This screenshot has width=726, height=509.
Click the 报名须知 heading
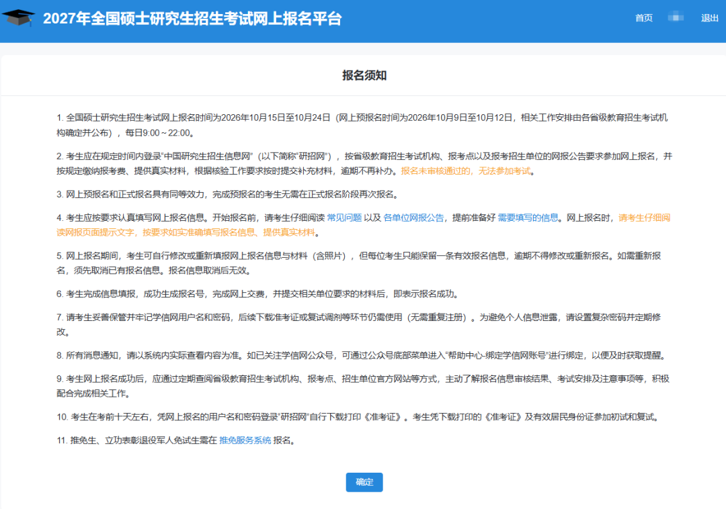[x=364, y=75]
